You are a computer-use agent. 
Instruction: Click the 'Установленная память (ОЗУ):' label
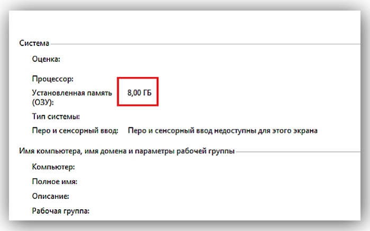[72, 97]
